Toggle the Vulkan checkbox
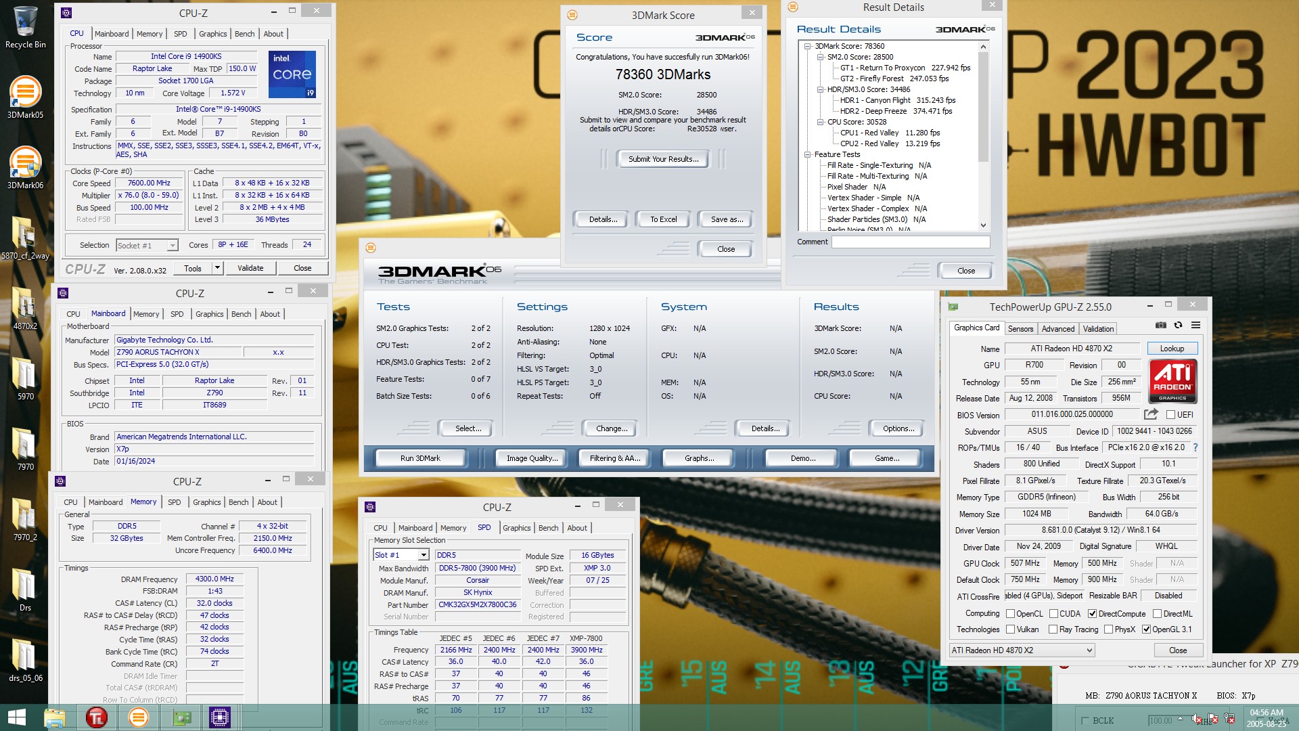 pyautogui.click(x=1010, y=629)
